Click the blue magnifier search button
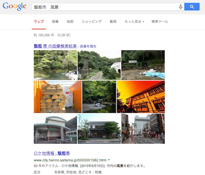The width and height of the screenshot is (205, 175). 192,7
